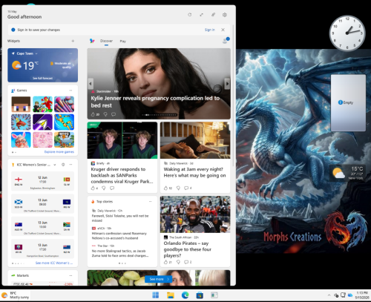The width and height of the screenshot is (371, 302).
Task: Dismiss the sign-in banner
Action: tap(223, 30)
